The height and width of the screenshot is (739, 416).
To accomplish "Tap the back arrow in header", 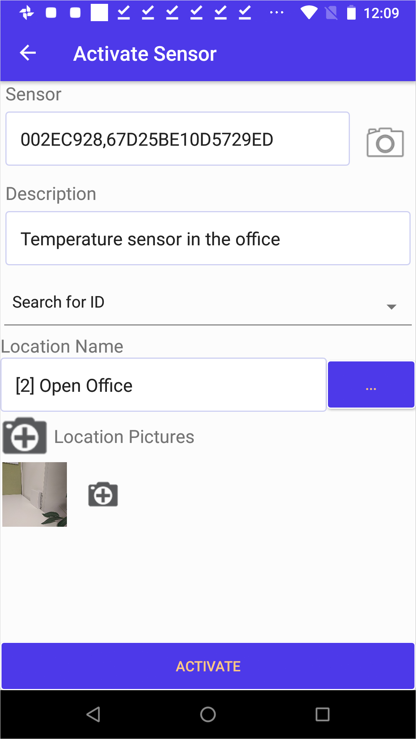I will pos(28,53).
